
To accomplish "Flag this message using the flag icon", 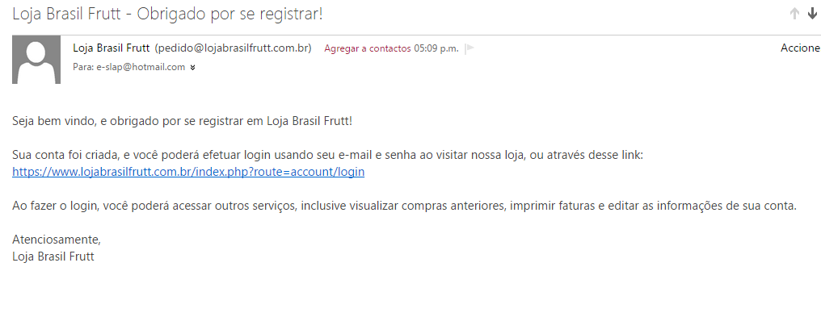I will coord(469,48).
